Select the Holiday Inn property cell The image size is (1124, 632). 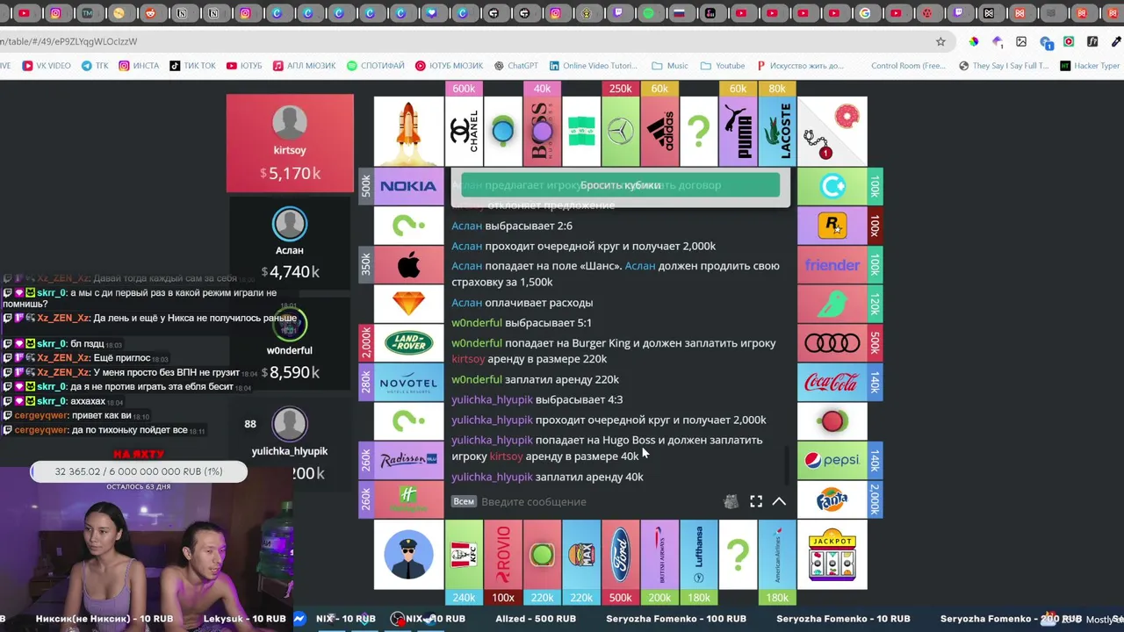(408, 499)
